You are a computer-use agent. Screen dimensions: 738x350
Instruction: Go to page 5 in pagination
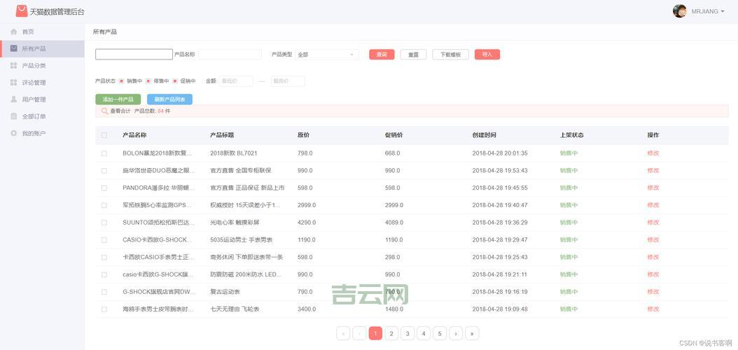pyautogui.click(x=440, y=333)
